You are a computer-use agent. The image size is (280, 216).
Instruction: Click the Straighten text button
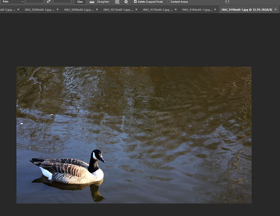click(103, 2)
